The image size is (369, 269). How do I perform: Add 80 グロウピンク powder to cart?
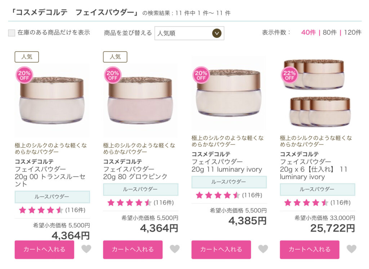[133, 250]
